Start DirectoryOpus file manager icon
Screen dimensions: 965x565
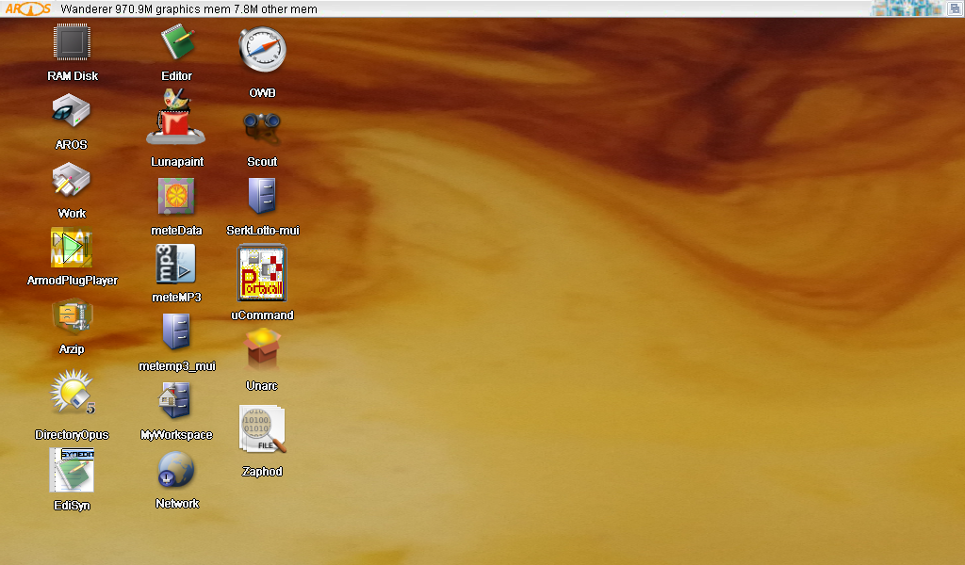coord(73,392)
